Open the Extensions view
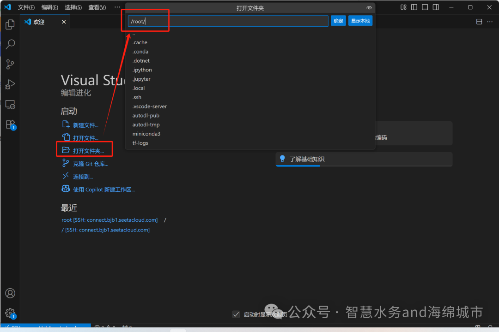This screenshot has width=499, height=332. point(10,125)
